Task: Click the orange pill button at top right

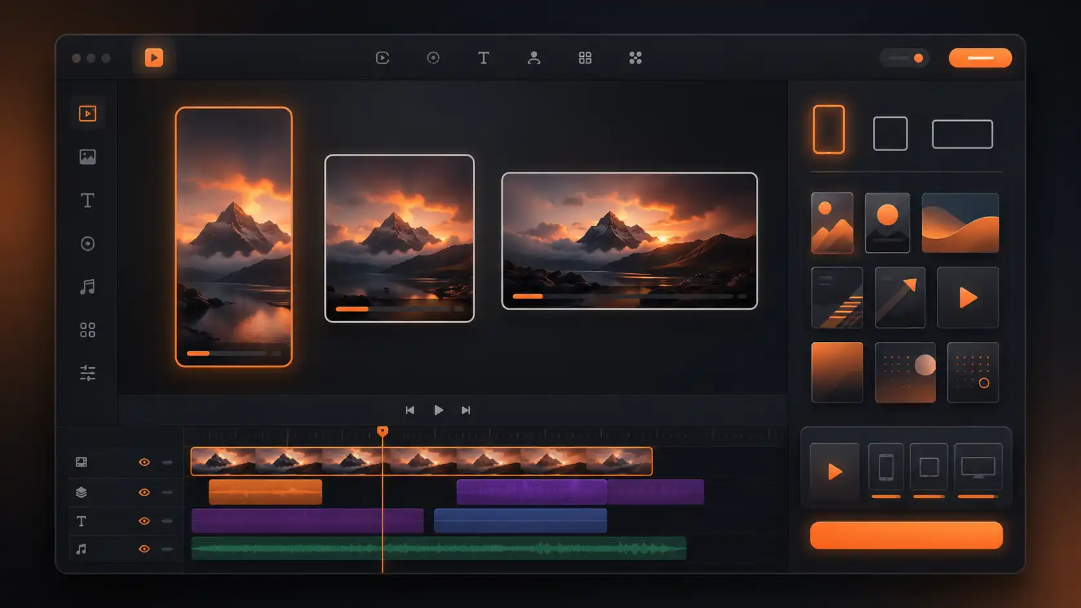Action: [x=980, y=58]
